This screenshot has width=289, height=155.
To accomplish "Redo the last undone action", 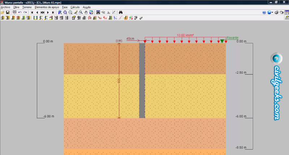I will (25, 12).
